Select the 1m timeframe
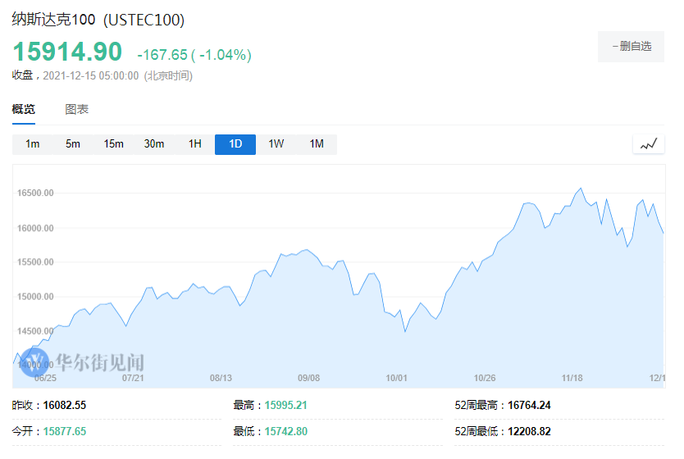Screen dimensions: 684x459 [x=33, y=144]
